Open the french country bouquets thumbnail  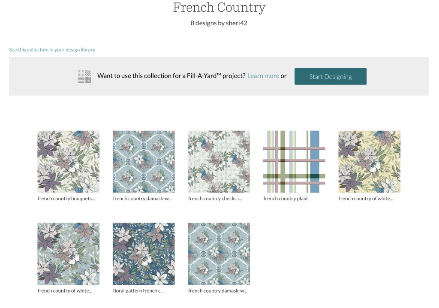click(69, 161)
